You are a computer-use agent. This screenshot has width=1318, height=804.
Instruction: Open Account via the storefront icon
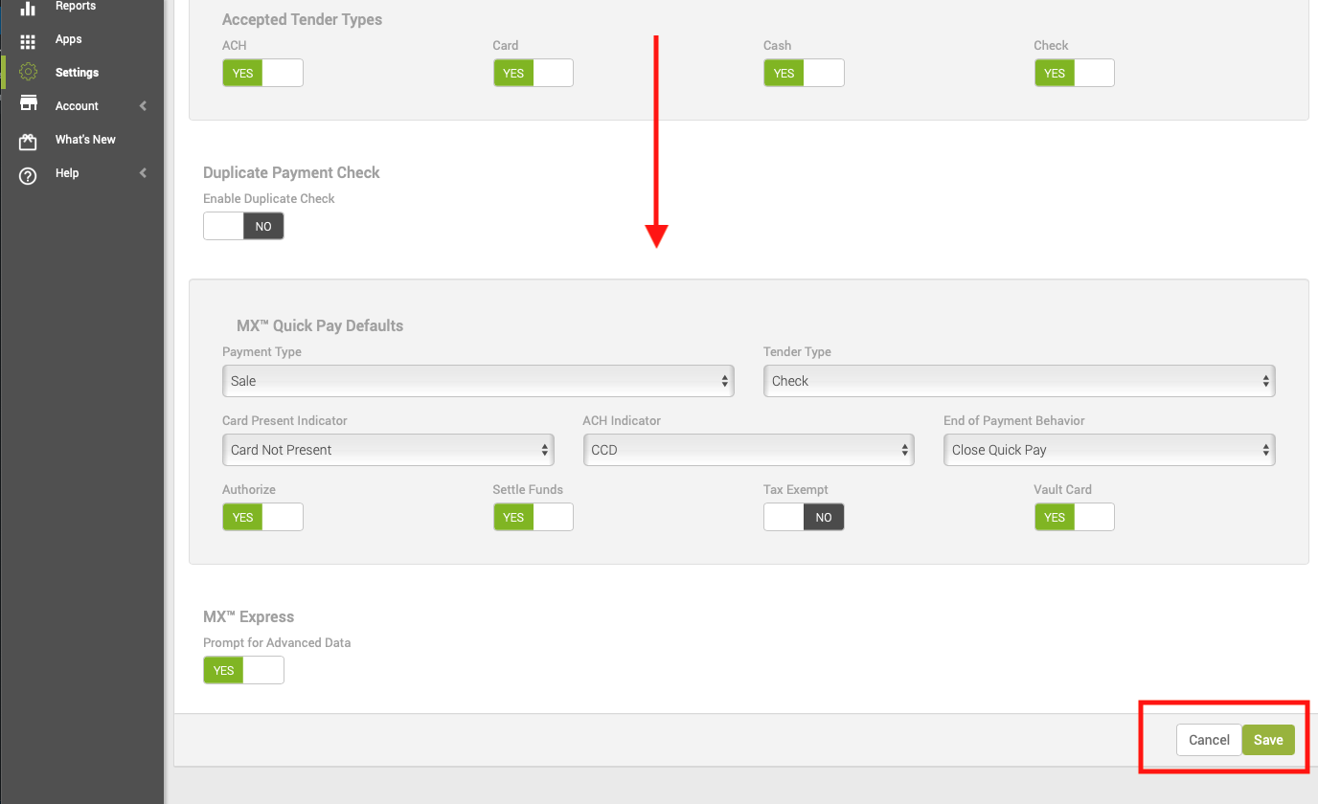(27, 105)
